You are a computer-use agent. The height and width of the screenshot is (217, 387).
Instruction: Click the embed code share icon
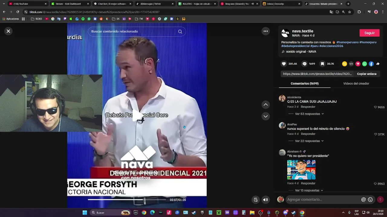pos(351,64)
